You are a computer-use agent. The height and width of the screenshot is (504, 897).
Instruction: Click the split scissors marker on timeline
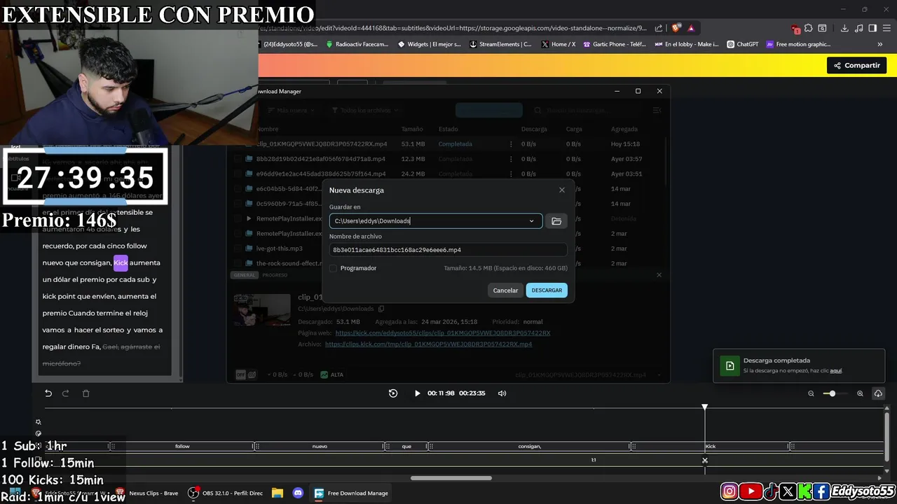click(705, 461)
